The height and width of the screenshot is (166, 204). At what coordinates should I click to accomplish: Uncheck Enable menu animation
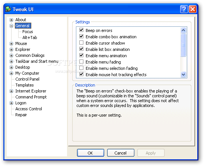81,55
